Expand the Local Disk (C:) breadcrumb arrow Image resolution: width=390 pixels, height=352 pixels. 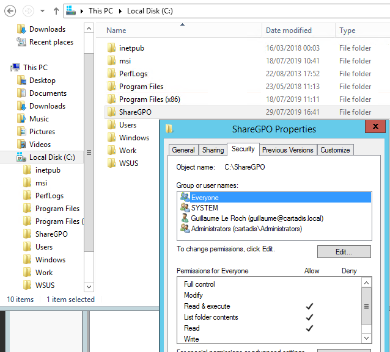point(120,11)
